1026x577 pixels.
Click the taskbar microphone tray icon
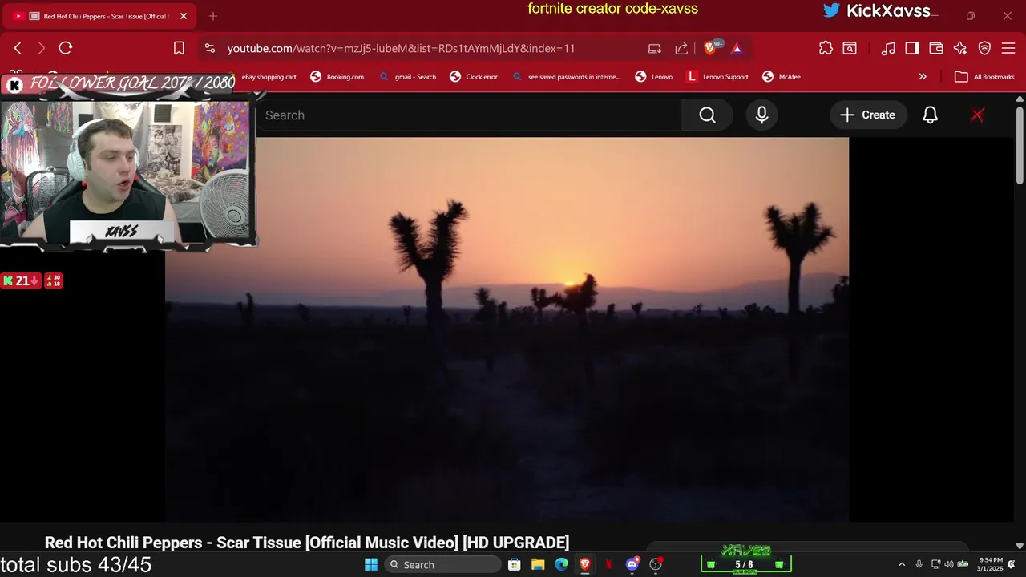click(x=919, y=565)
